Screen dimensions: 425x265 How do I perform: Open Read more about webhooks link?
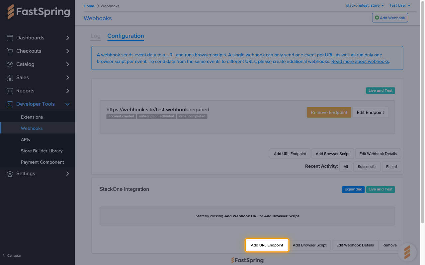[360, 61]
